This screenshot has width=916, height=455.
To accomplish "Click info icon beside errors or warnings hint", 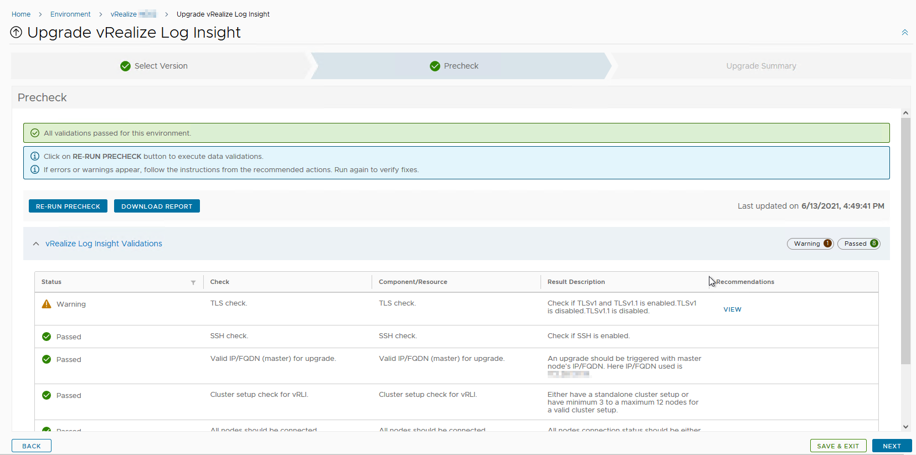I will coord(35,170).
